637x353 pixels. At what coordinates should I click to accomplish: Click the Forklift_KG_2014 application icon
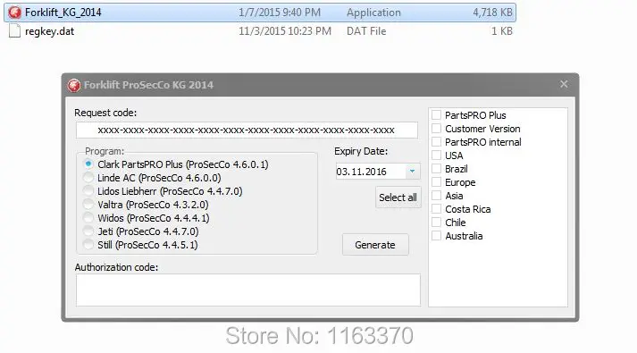[14, 13]
